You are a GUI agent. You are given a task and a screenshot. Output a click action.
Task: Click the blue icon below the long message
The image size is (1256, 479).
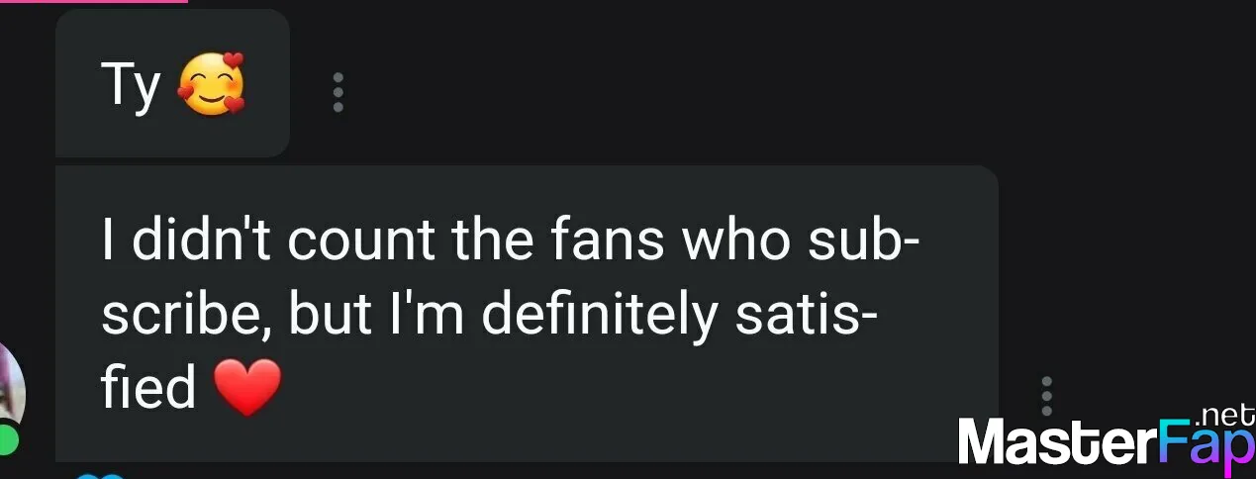tap(101, 476)
